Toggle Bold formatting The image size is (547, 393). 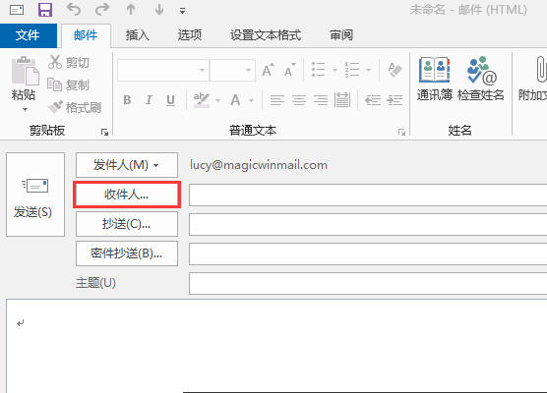pyautogui.click(x=127, y=100)
